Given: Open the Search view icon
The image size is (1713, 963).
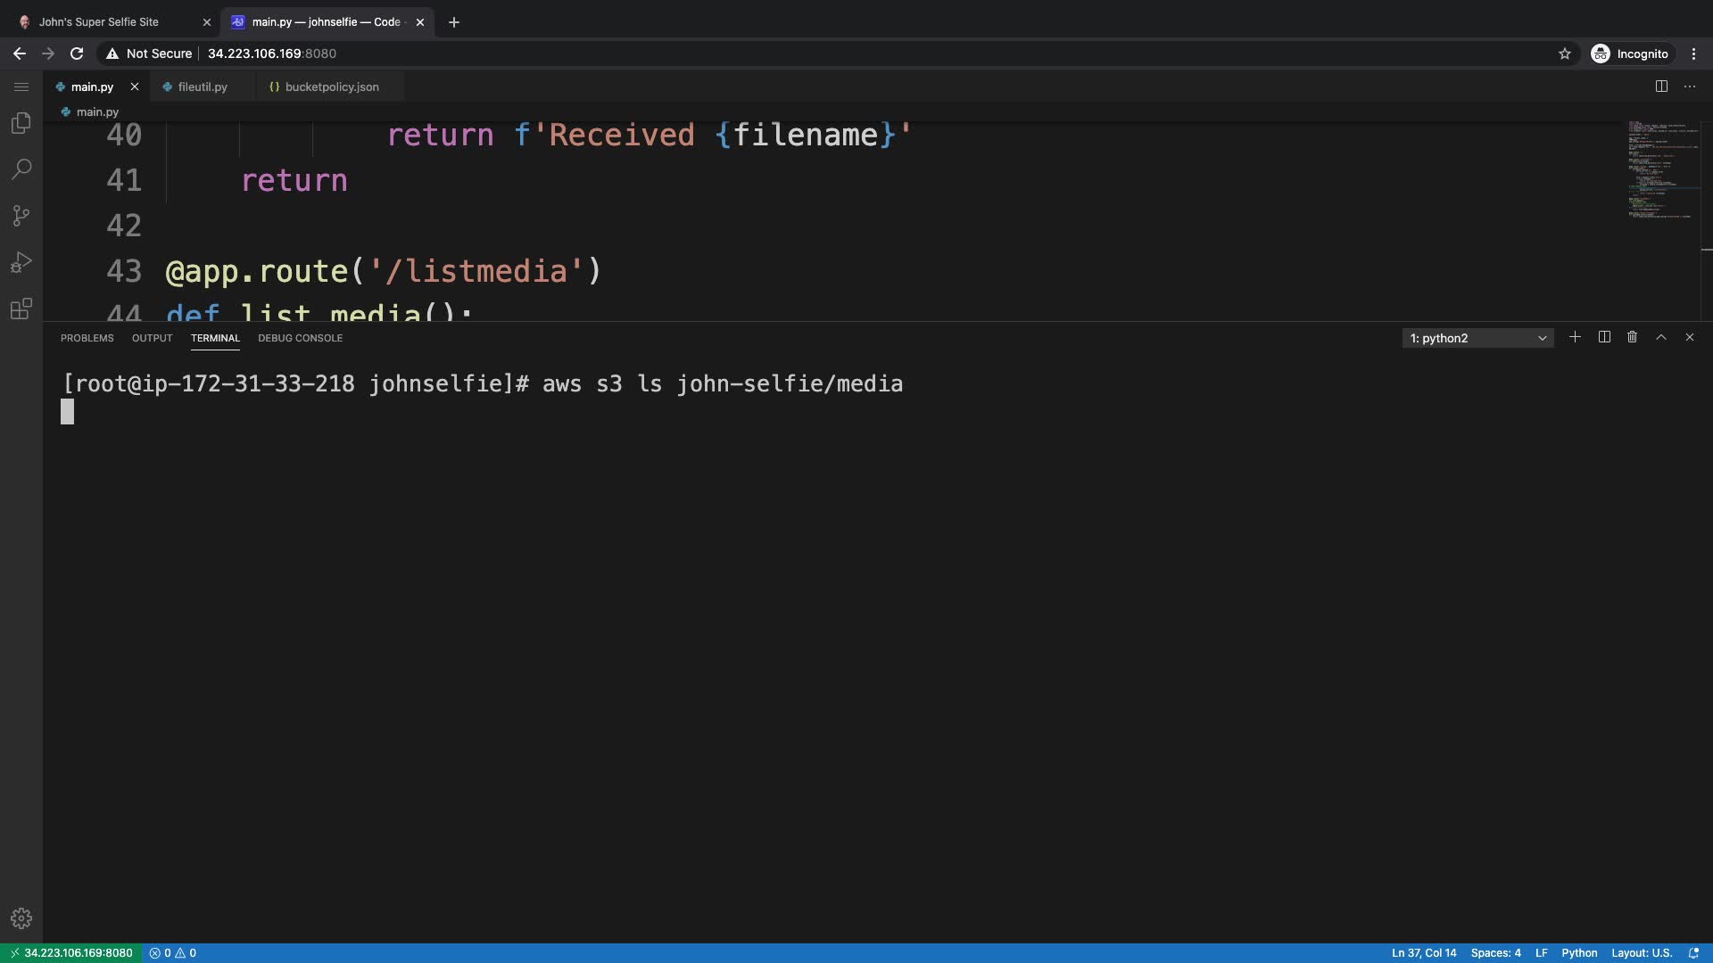Looking at the screenshot, I should 21,169.
